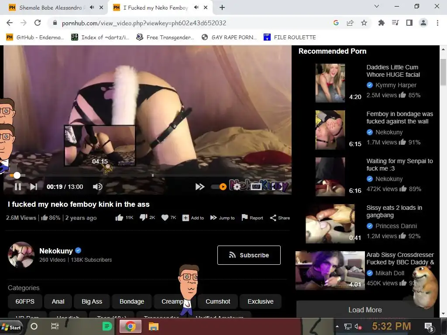Click the channel avatar picture

[21, 255]
